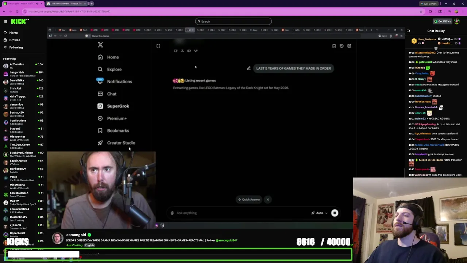Close the 19th amendment tab
Image resolution: width=467 pixels, height=263 pixels.
(x=85, y=4)
